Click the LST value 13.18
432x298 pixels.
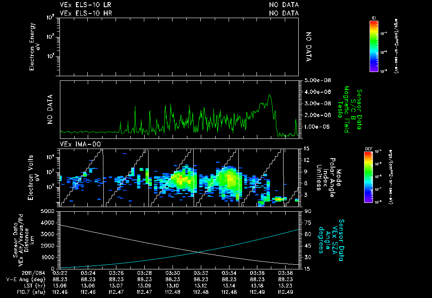[257, 286]
